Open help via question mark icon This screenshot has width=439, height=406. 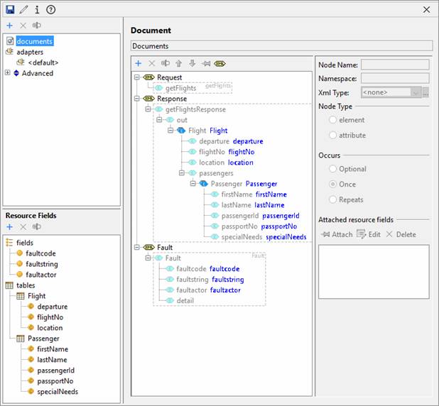click(50, 9)
